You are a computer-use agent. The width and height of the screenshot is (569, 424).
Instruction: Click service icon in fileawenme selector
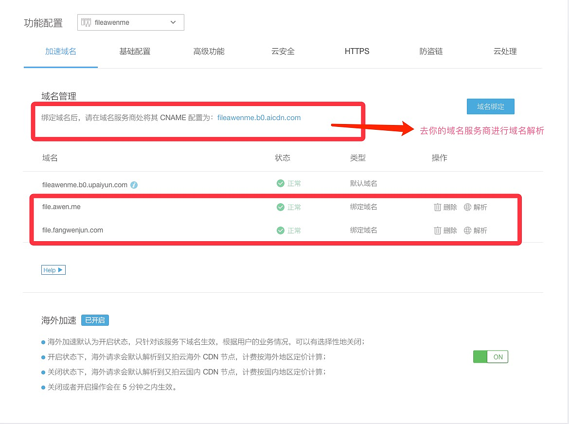click(86, 22)
